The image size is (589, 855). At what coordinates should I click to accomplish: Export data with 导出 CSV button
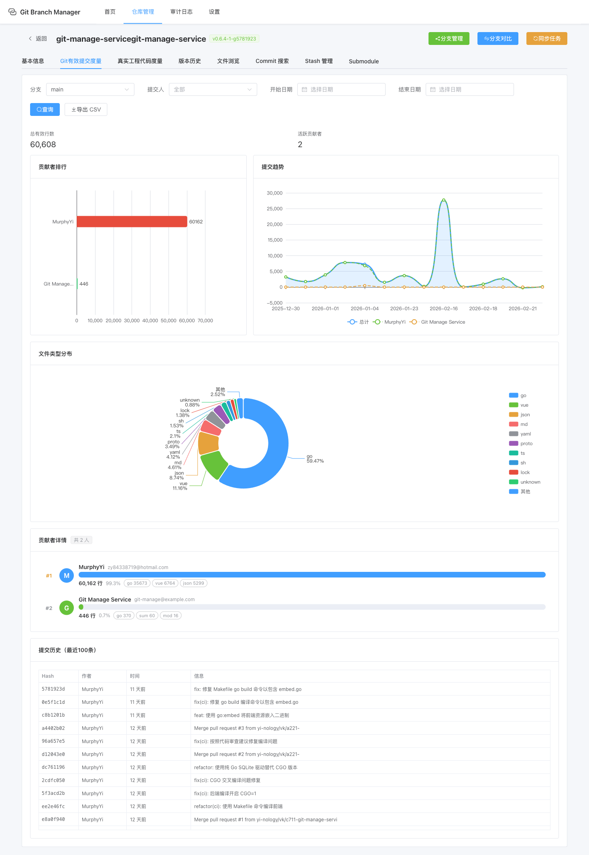click(86, 109)
